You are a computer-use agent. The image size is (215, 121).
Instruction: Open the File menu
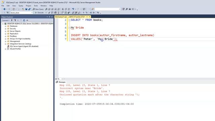tap(3, 6)
